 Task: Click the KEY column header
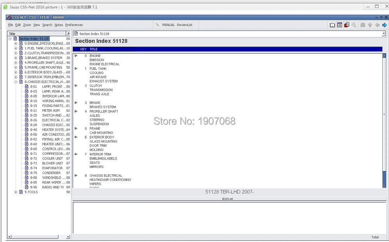pos(83,49)
